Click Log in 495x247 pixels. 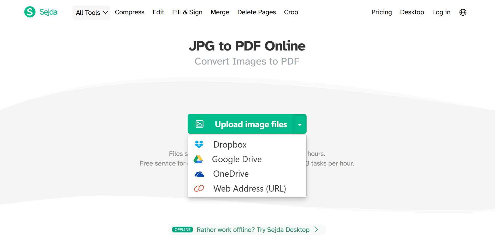coord(441,12)
